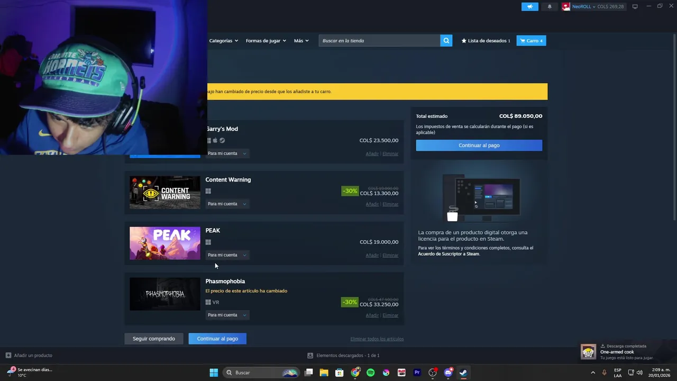Open Task View from the taskbar

tap(309, 373)
